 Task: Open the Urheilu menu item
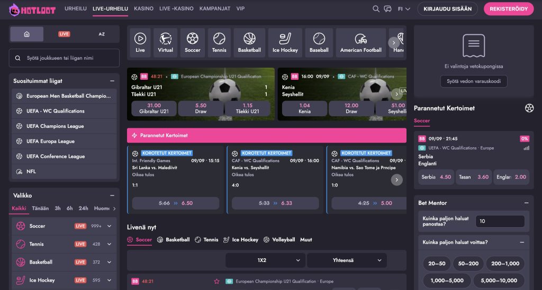coord(75,8)
